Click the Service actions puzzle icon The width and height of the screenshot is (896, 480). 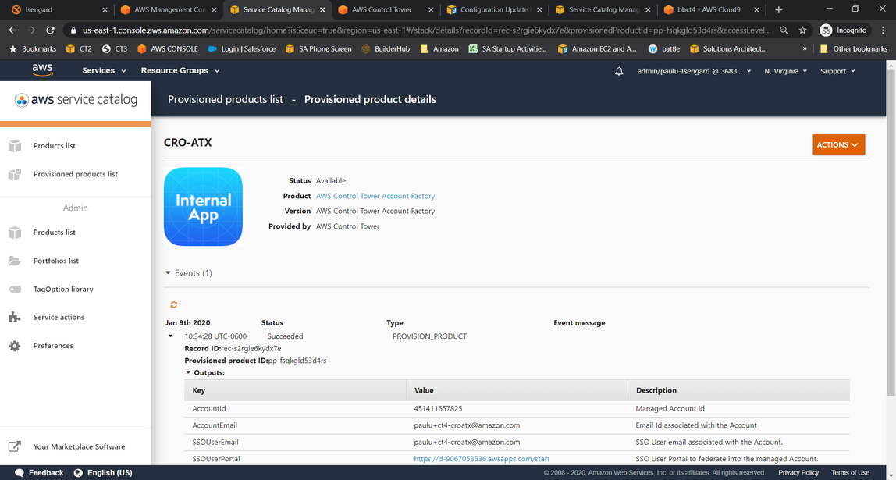point(15,317)
